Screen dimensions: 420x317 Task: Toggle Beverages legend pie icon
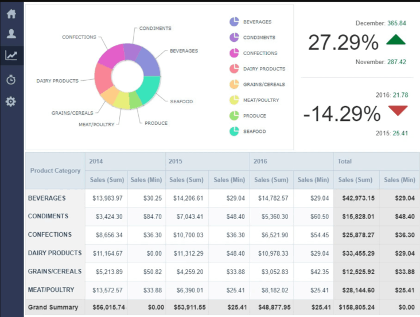[x=234, y=22]
